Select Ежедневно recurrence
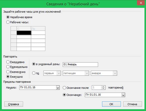This screenshot has height=111, width=146. pos(8,62)
